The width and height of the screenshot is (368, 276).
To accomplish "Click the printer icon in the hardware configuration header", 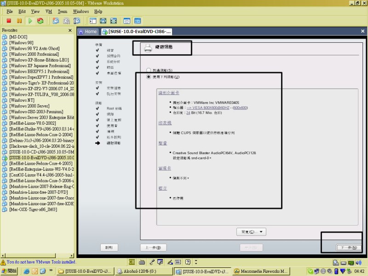I will (148, 48).
